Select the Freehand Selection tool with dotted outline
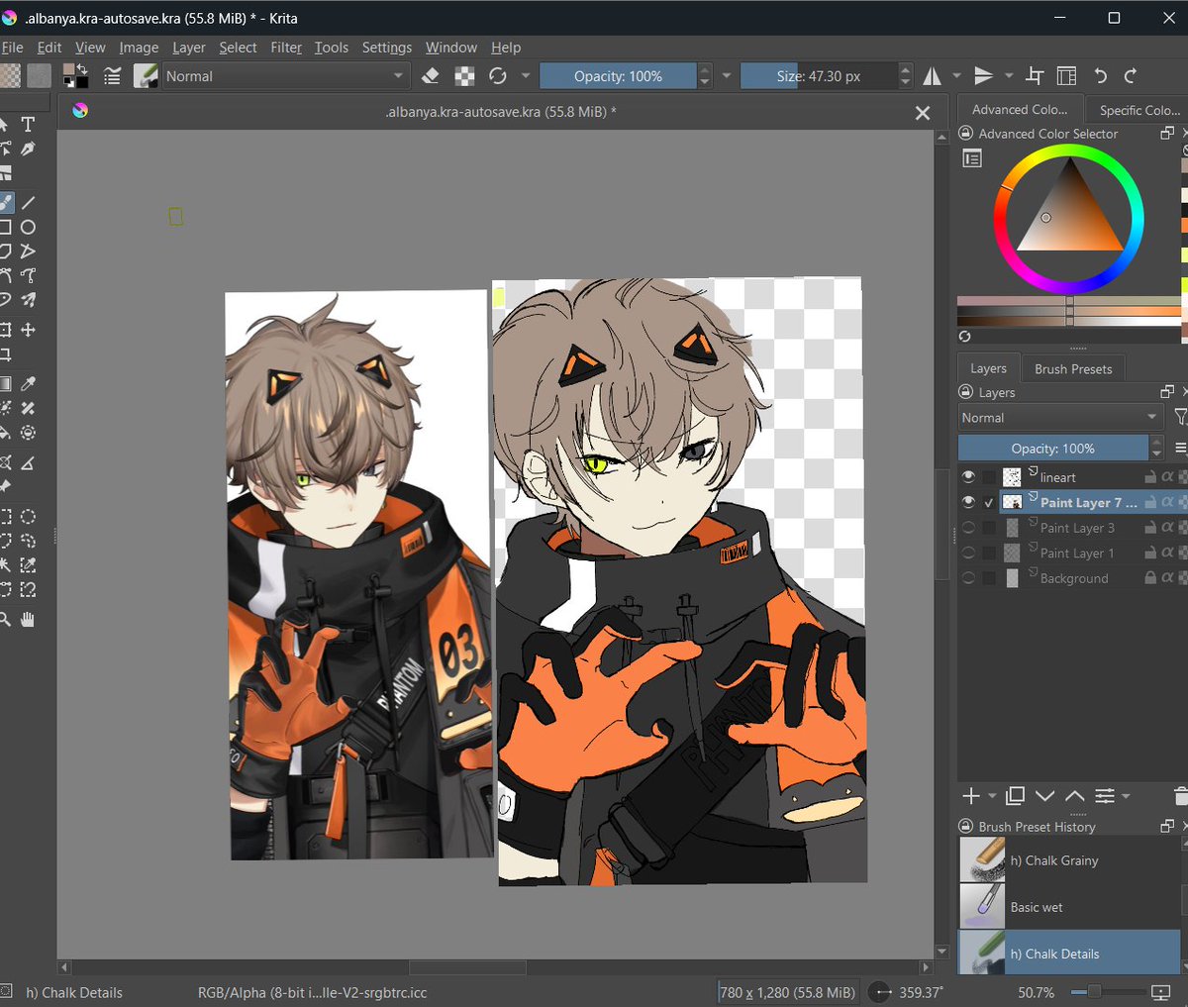 28,541
